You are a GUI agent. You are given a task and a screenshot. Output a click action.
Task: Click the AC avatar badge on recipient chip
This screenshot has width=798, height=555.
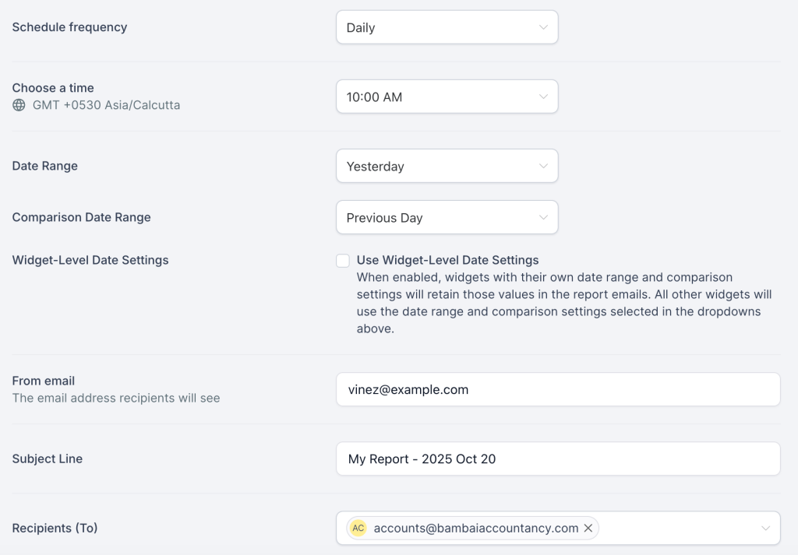tap(358, 528)
